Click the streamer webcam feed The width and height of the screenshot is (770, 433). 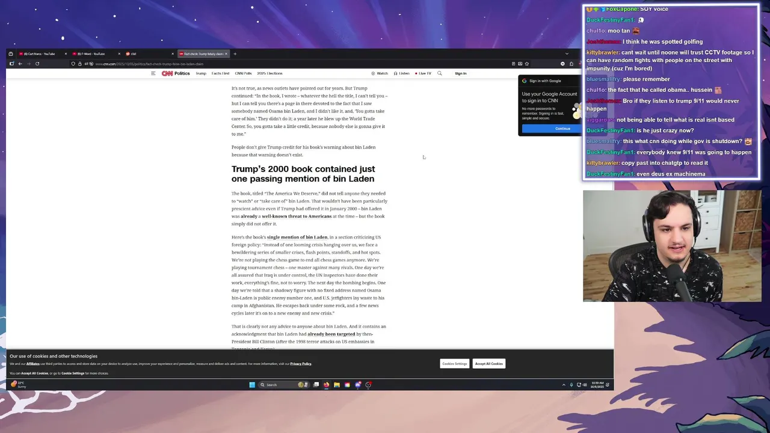pos(672,246)
